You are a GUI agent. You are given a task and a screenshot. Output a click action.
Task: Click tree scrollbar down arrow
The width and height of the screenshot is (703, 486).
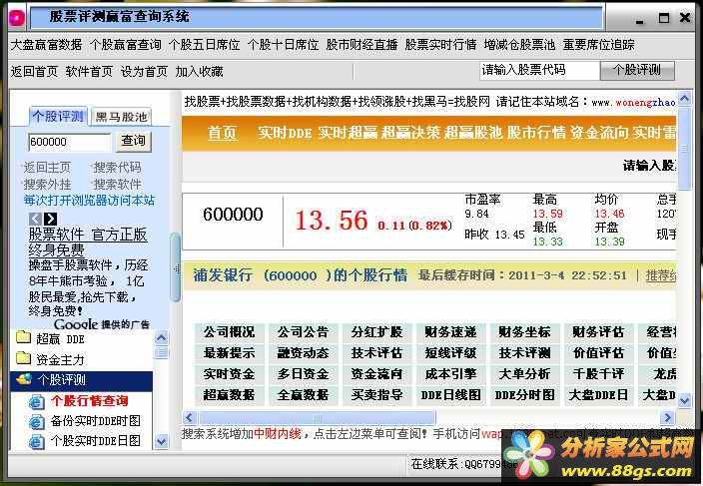click(161, 442)
